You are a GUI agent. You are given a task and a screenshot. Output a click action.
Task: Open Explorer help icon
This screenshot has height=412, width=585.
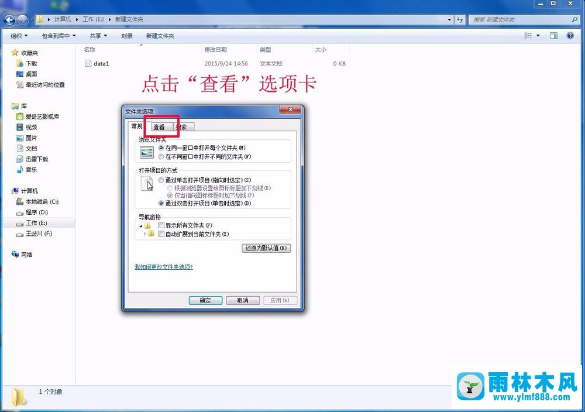pyautogui.click(x=570, y=36)
